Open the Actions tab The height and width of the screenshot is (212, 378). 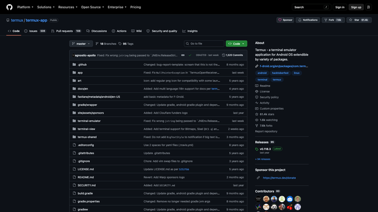pyautogui.click(x=119, y=31)
